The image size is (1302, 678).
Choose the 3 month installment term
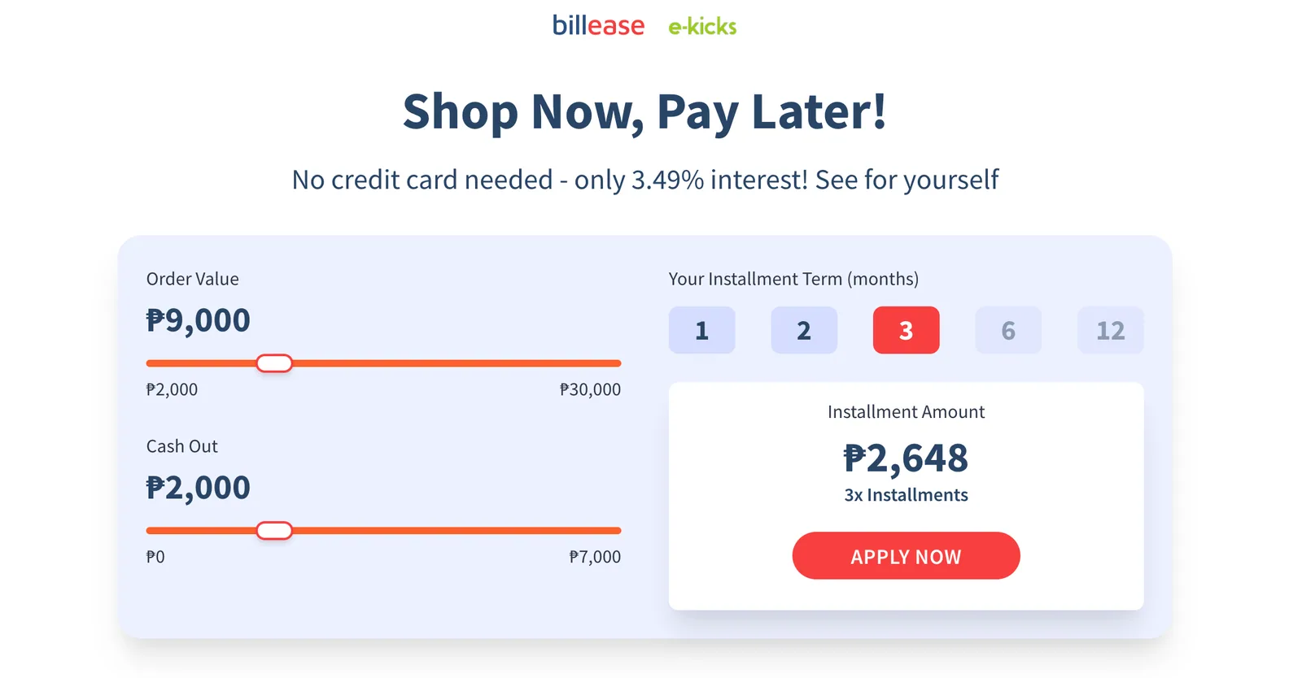(906, 330)
